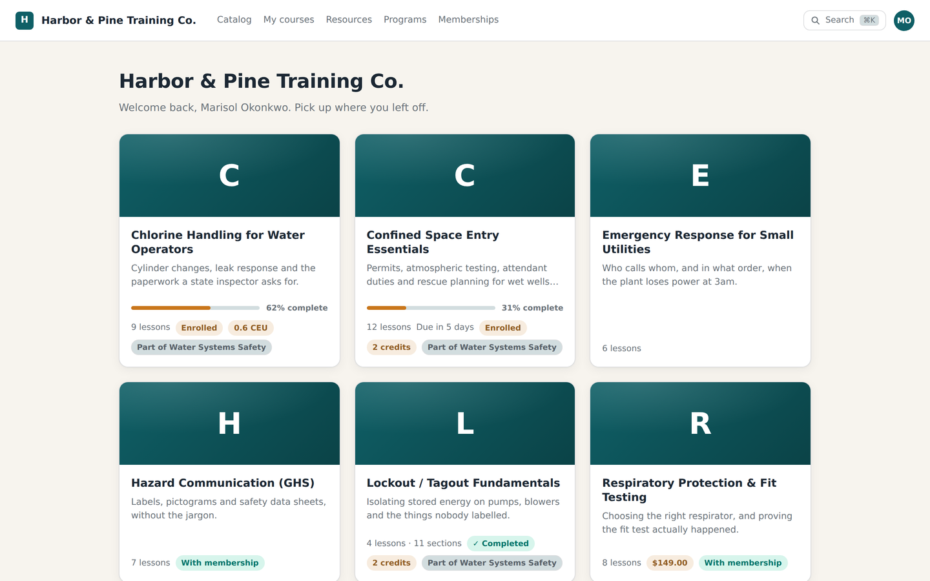The width and height of the screenshot is (930, 581).
Task: Focus the Search field
Action: [x=845, y=21]
